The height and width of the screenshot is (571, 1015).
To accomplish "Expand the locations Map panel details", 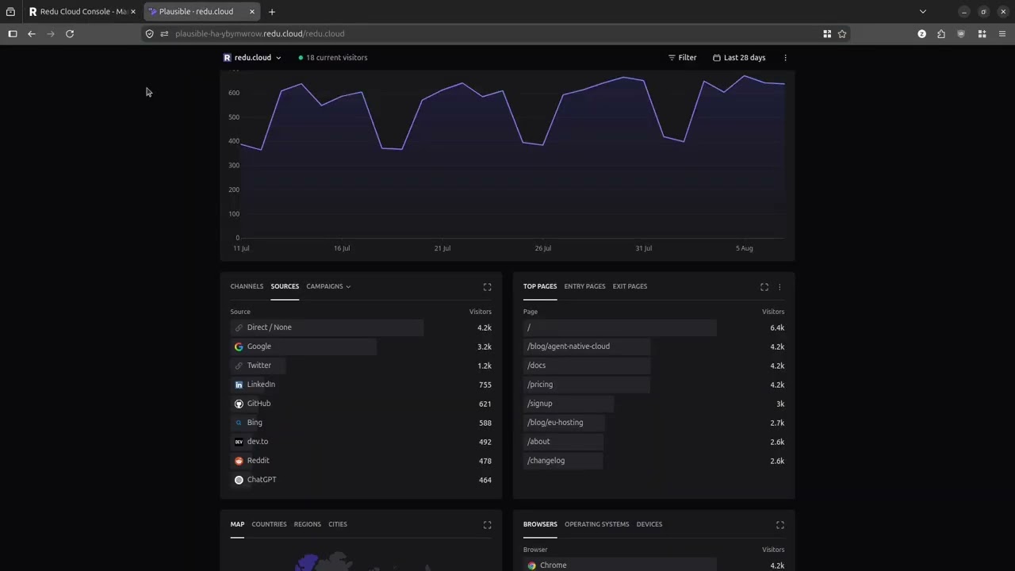I will click(x=488, y=525).
